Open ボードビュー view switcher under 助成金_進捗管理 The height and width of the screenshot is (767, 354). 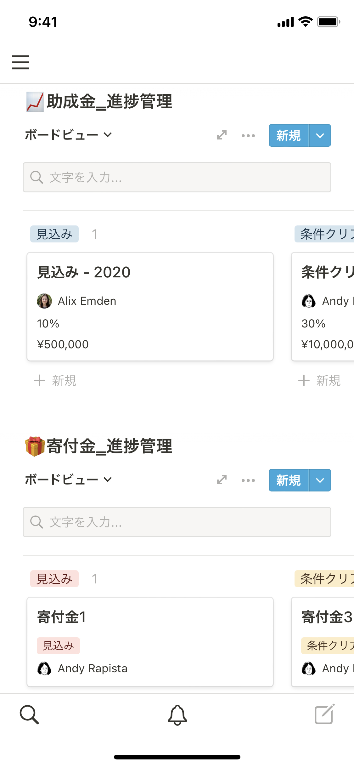click(68, 135)
